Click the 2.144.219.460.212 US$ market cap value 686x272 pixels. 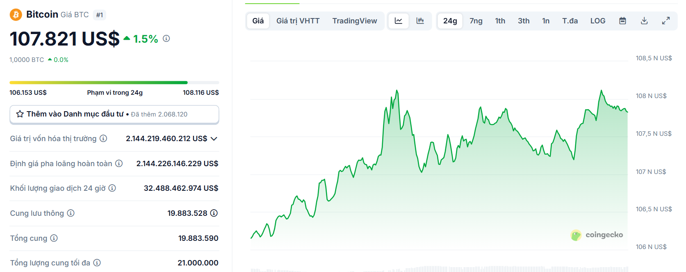click(x=166, y=139)
